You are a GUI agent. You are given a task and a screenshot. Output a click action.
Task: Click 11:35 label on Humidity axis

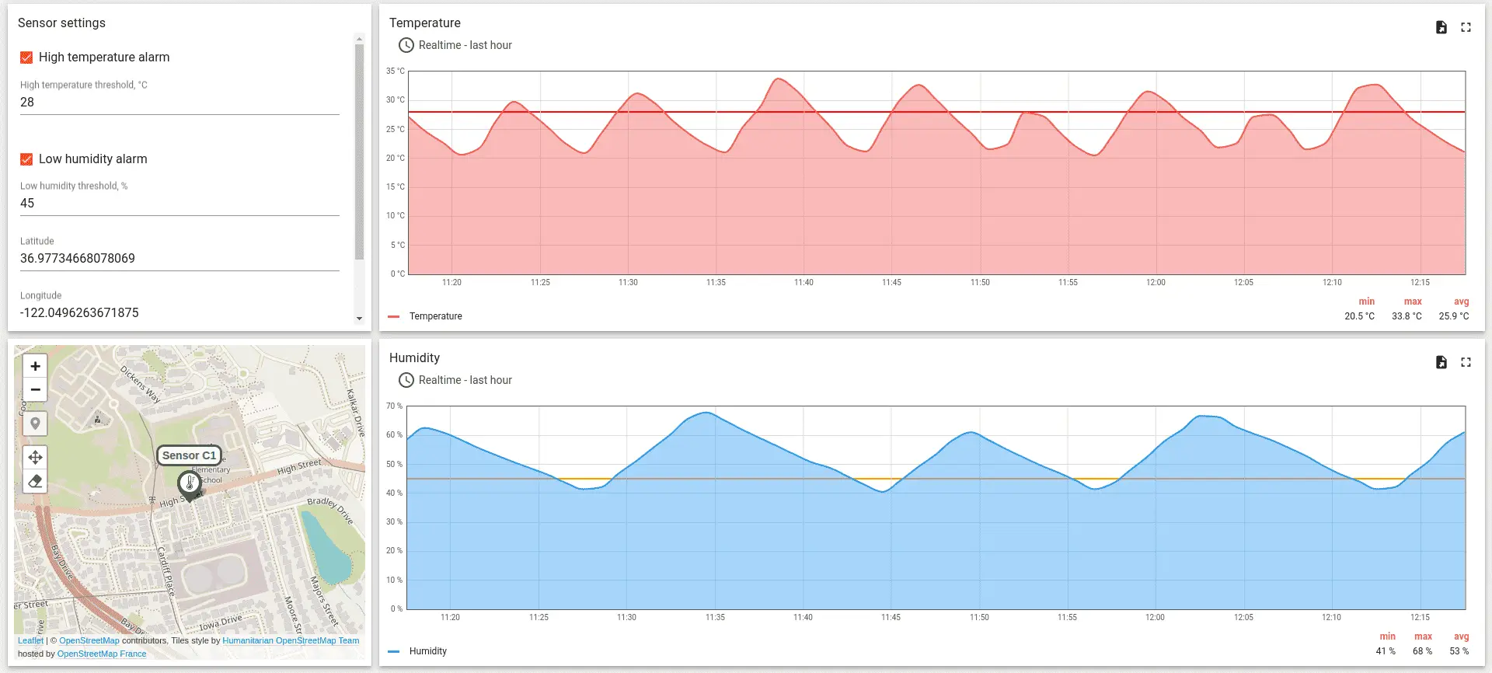pyautogui.click(x=715, y=618)
